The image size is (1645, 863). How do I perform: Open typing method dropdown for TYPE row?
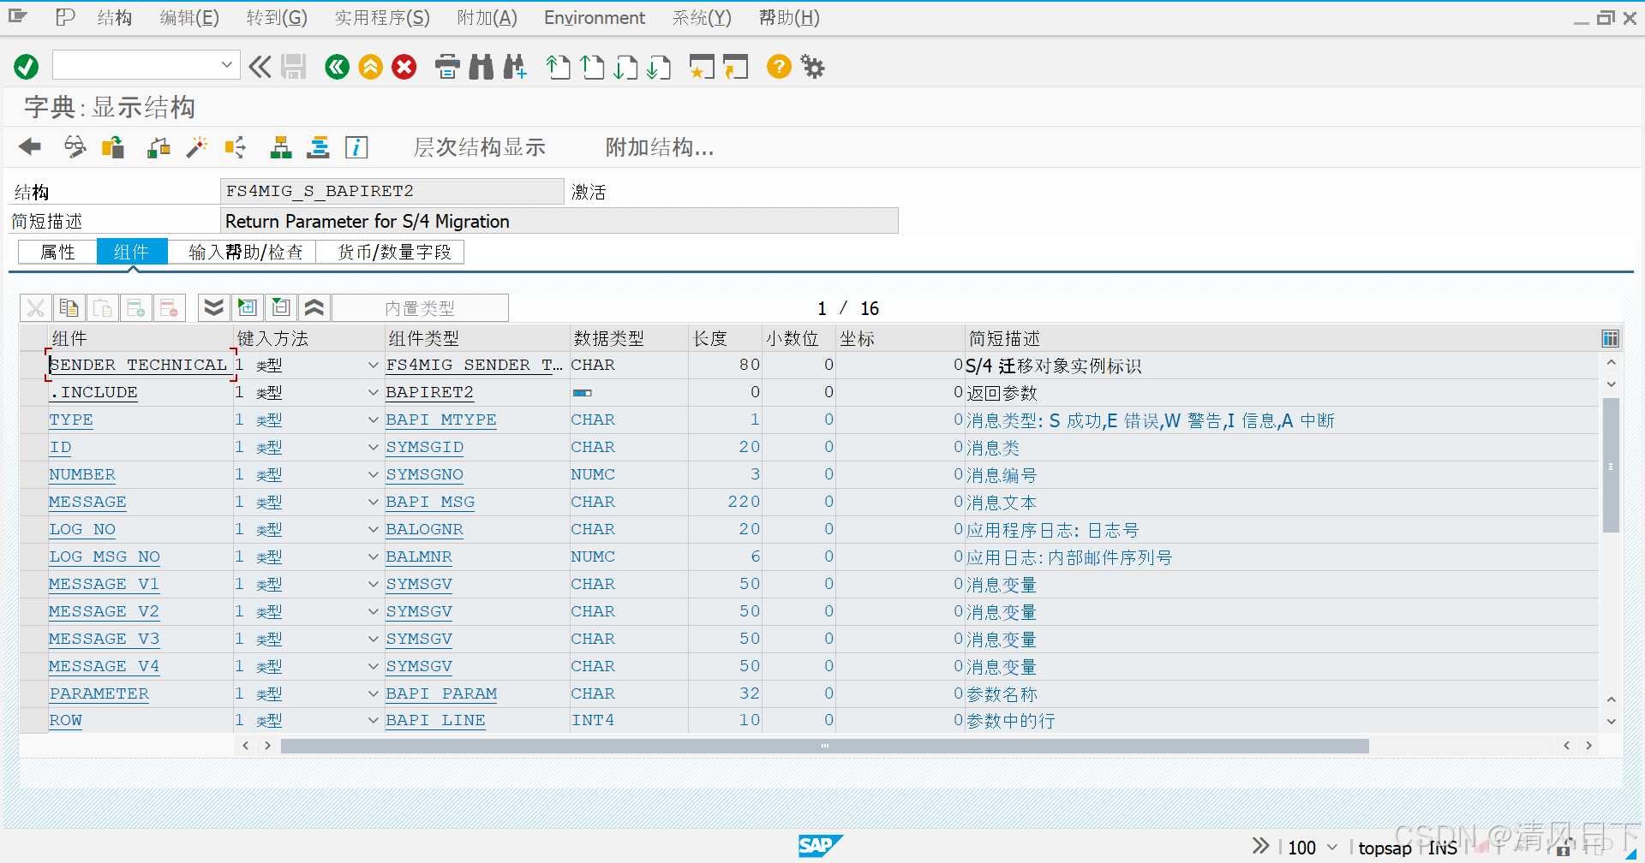[373, 420]
